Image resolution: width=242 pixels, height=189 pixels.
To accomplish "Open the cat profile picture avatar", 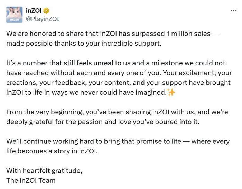I will [15, 15].
